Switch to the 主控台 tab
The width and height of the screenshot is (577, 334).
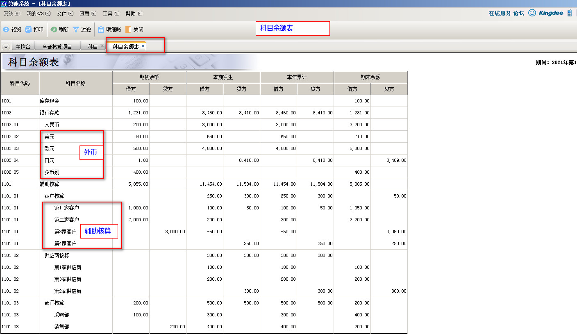pos(23,47)
